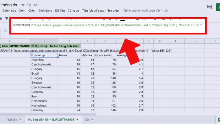Image resolution: width=220 pixels, height=124 pixels.
Task: Select the Runner up cell
Action: (44, 55)
